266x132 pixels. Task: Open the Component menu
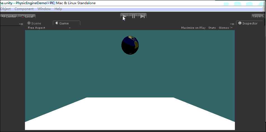point(24,9)
